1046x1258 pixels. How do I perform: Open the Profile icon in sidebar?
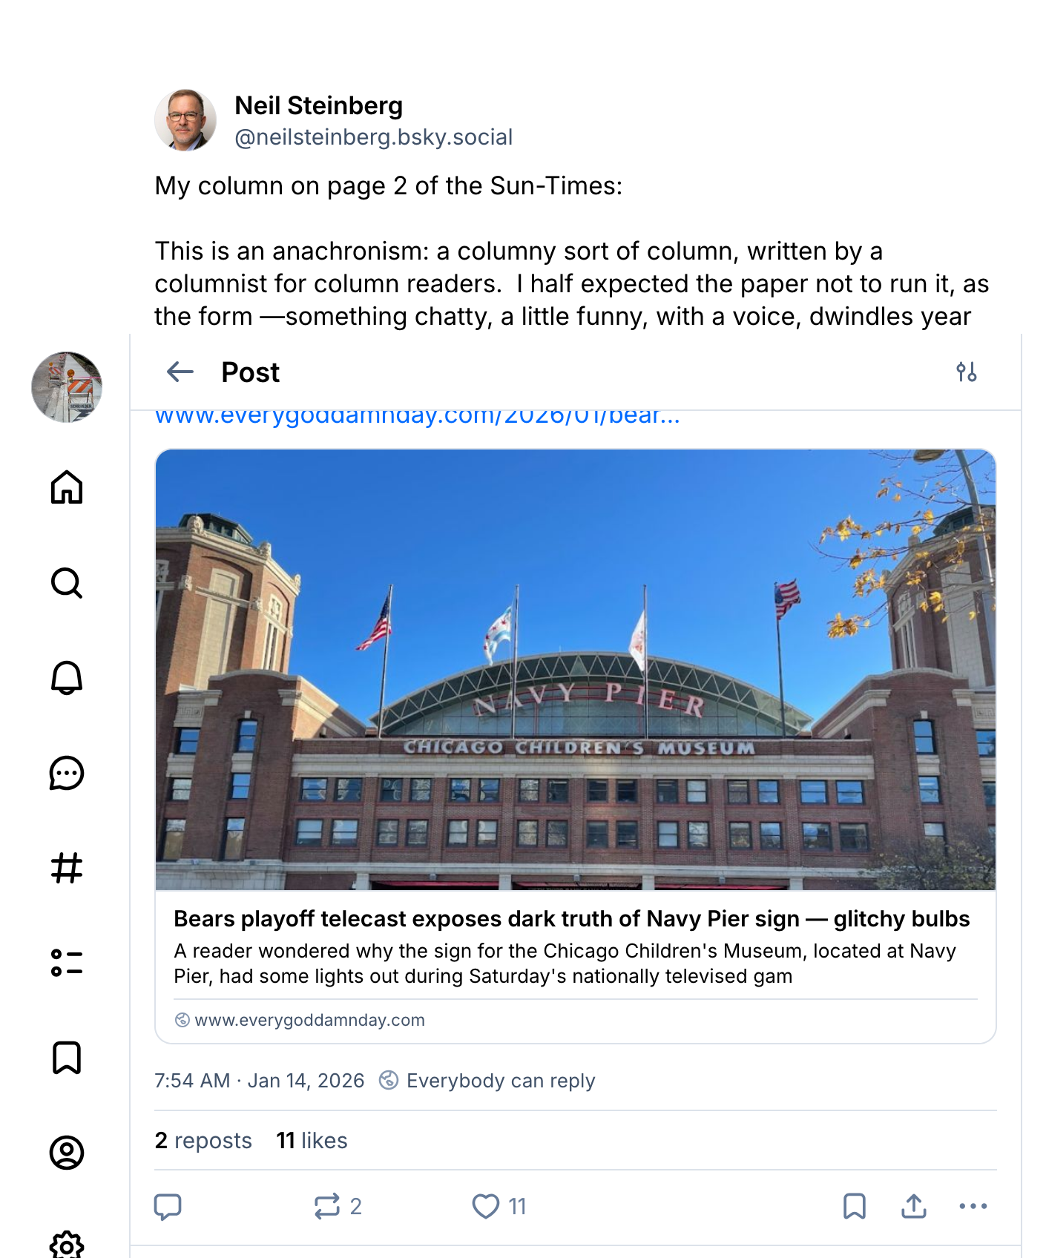(67, 1153)
